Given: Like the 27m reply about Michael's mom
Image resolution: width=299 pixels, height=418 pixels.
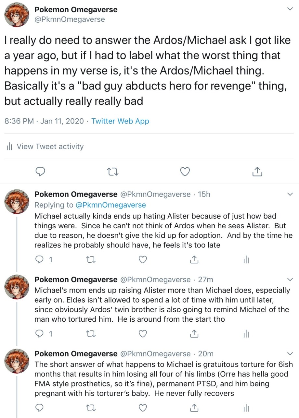Looking at the screenshot, I should pyautogui.click(x=143, y=333).
